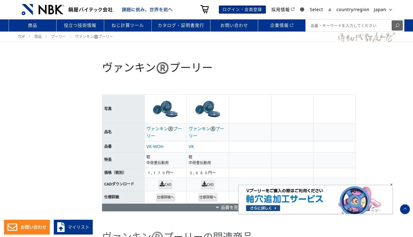Click the mascot character banner image
Viewport: 413px width, 237px height.
pyautogui.click(x=360, y=200)
